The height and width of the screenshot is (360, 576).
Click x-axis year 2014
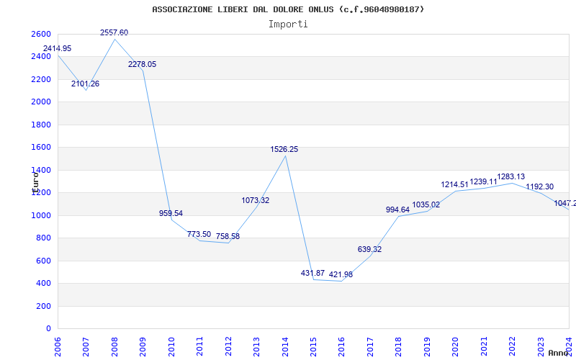coord(285,347)
